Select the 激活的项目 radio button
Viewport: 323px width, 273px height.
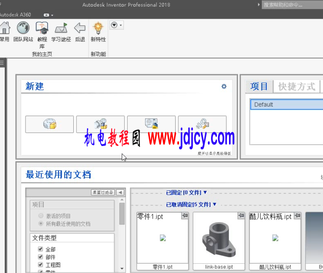[x=41, y=216]
